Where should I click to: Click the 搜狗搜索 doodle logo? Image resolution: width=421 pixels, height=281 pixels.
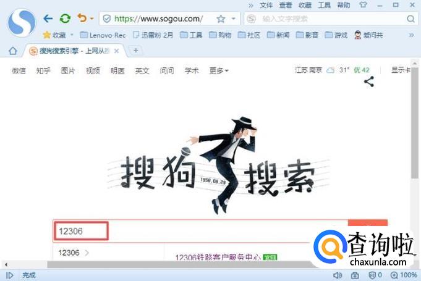pos(219,166)
